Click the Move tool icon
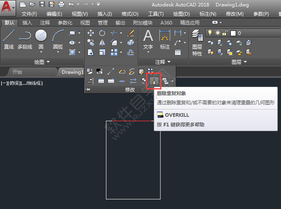The height and width of the screenshot is (209, 281). 91,33
